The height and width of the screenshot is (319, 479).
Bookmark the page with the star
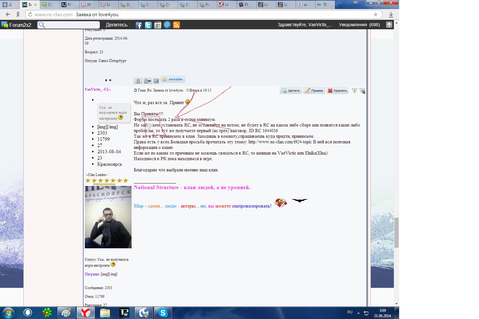(375, 14)
